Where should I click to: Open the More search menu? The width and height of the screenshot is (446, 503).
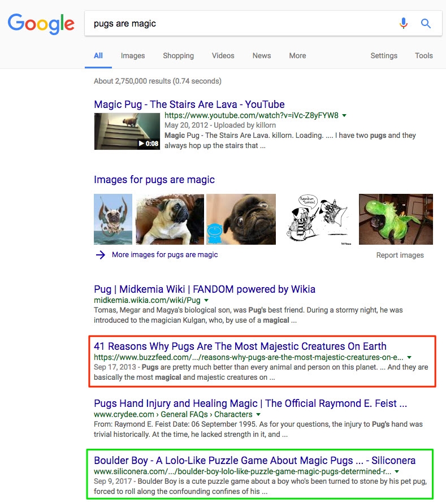[x=297, y=55]
